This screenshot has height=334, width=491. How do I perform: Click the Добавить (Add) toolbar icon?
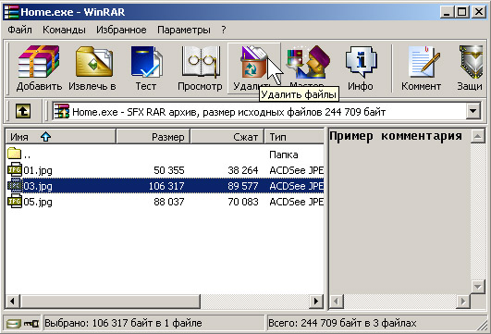point(39,62)
